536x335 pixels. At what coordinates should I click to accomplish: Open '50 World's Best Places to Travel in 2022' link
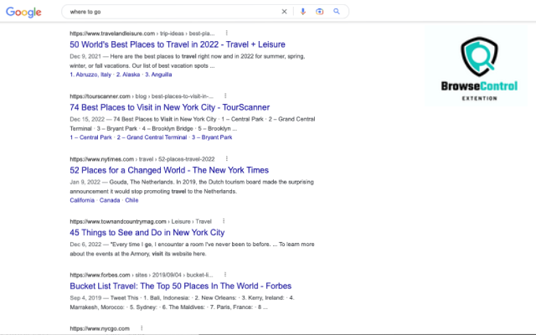[178, 44]
